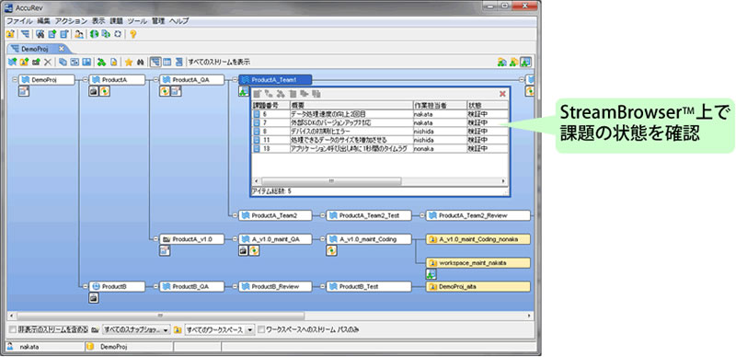736x357 pixels.
Task: Check the 非表示のストリームを含める checkbox
Action: click(13, 329)
